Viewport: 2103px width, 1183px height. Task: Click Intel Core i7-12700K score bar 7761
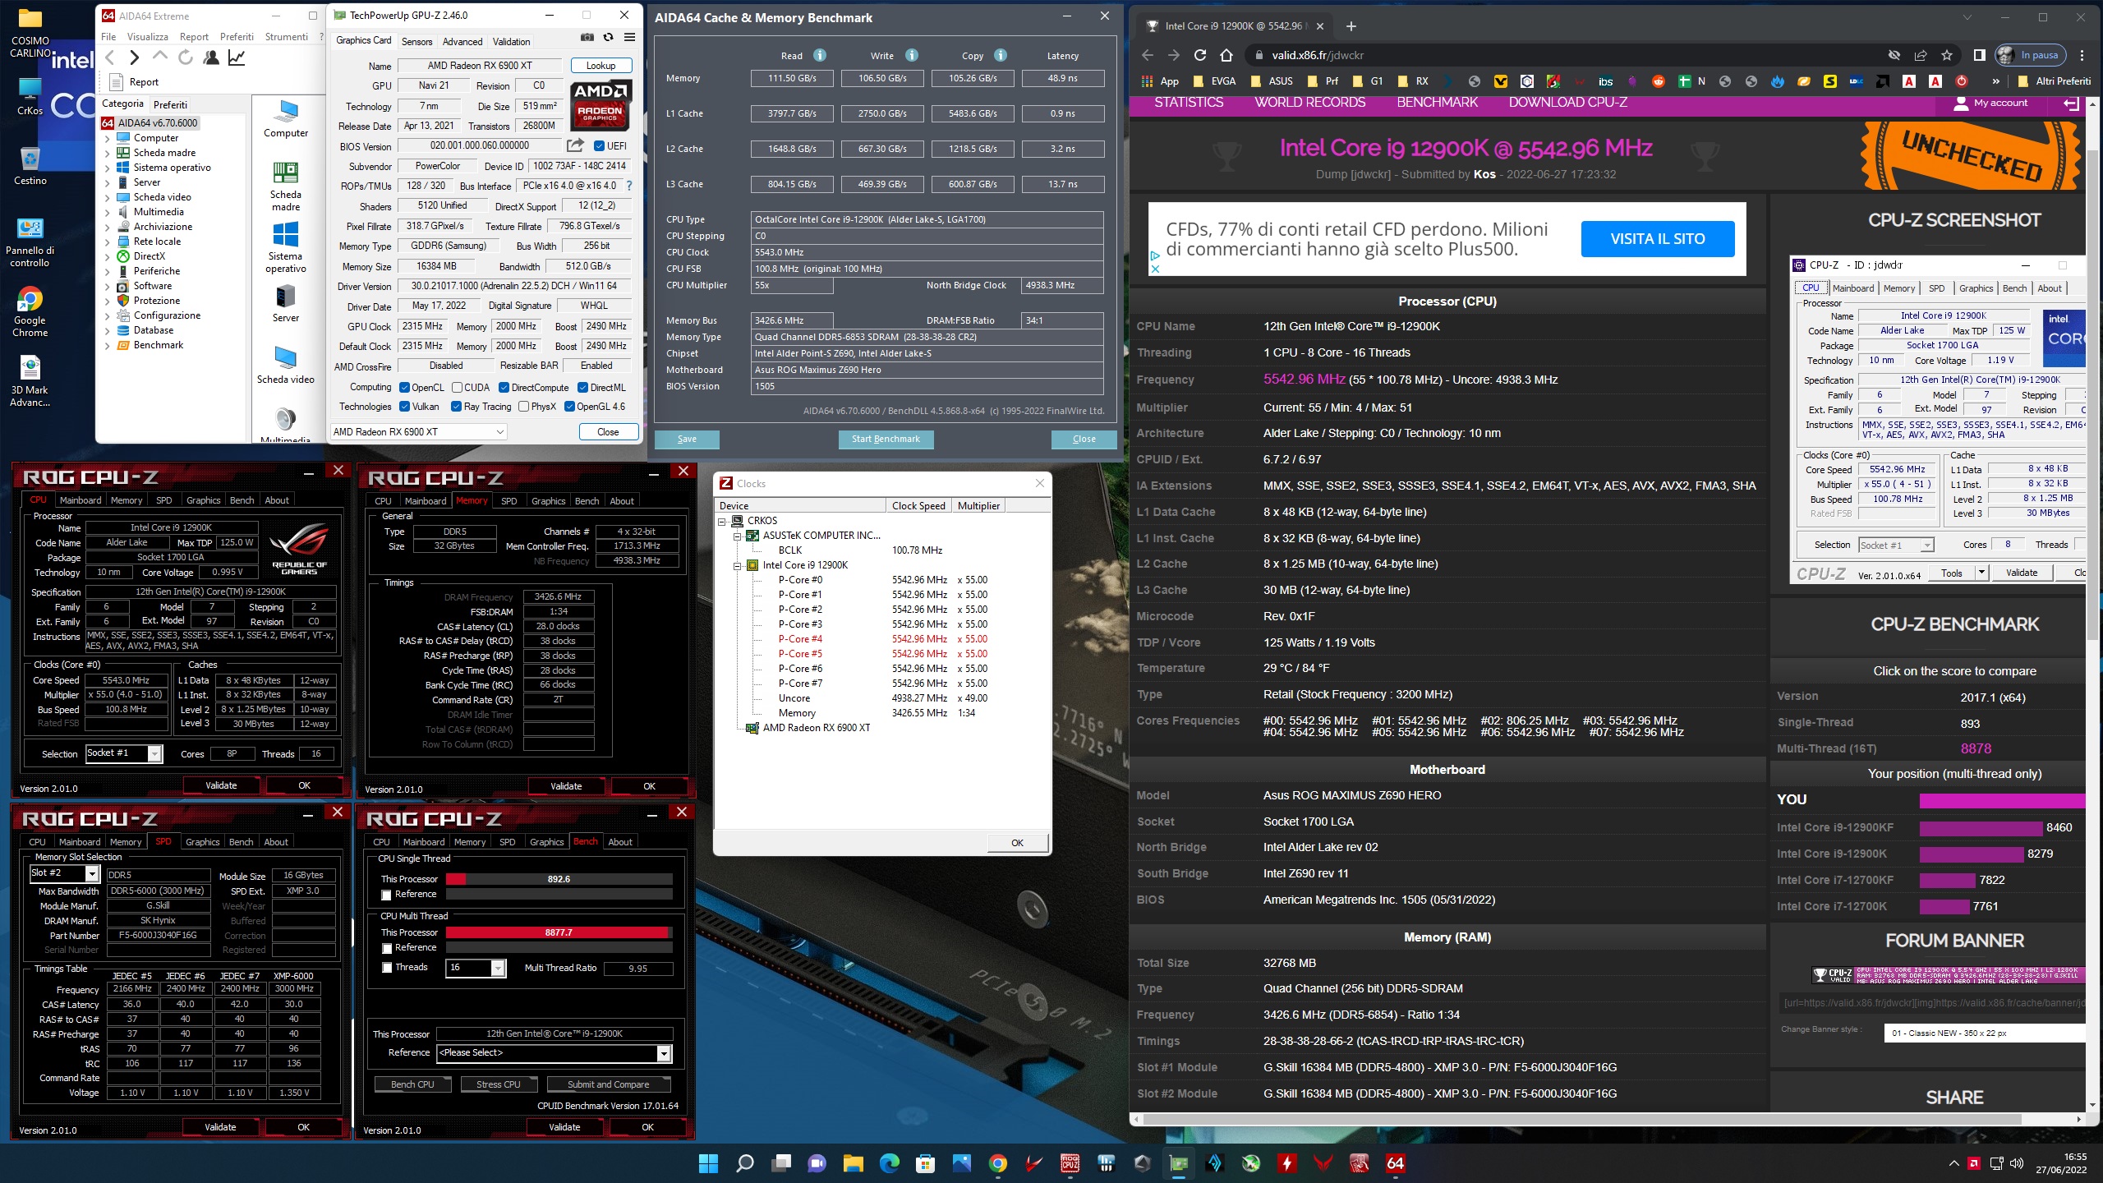pos(1944,907)
